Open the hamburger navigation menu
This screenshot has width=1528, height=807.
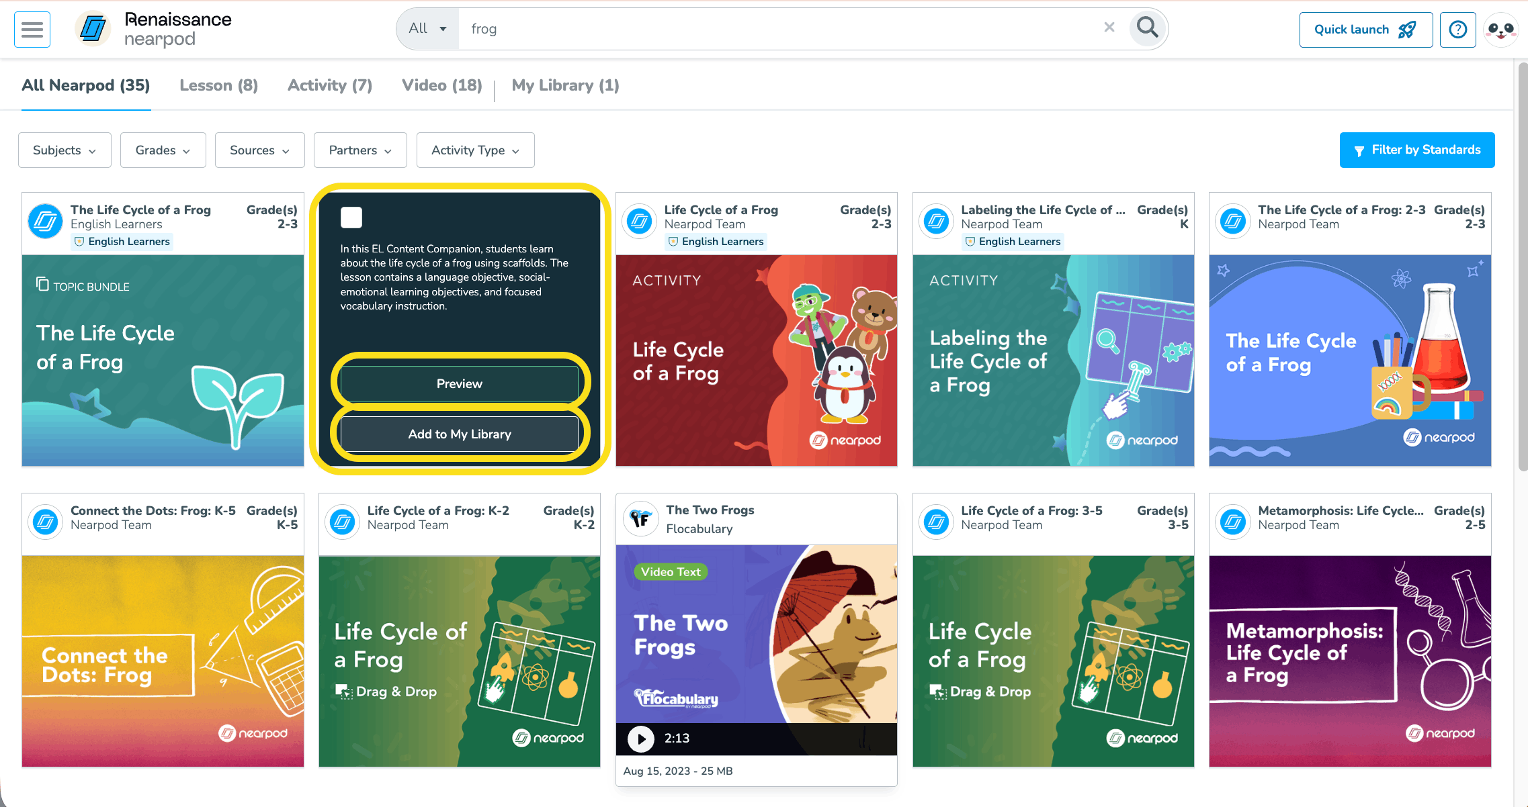click(32, 30)
